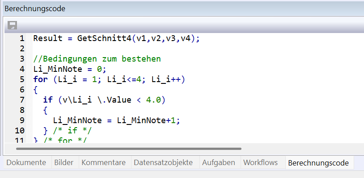Screen dimensions: 364x178
Task: Click line 'Li_MinNote = 0;'
Action: 70,69
